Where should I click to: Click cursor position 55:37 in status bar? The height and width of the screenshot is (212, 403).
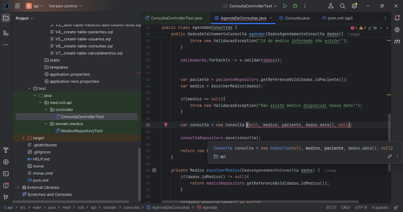click(331, 207)
